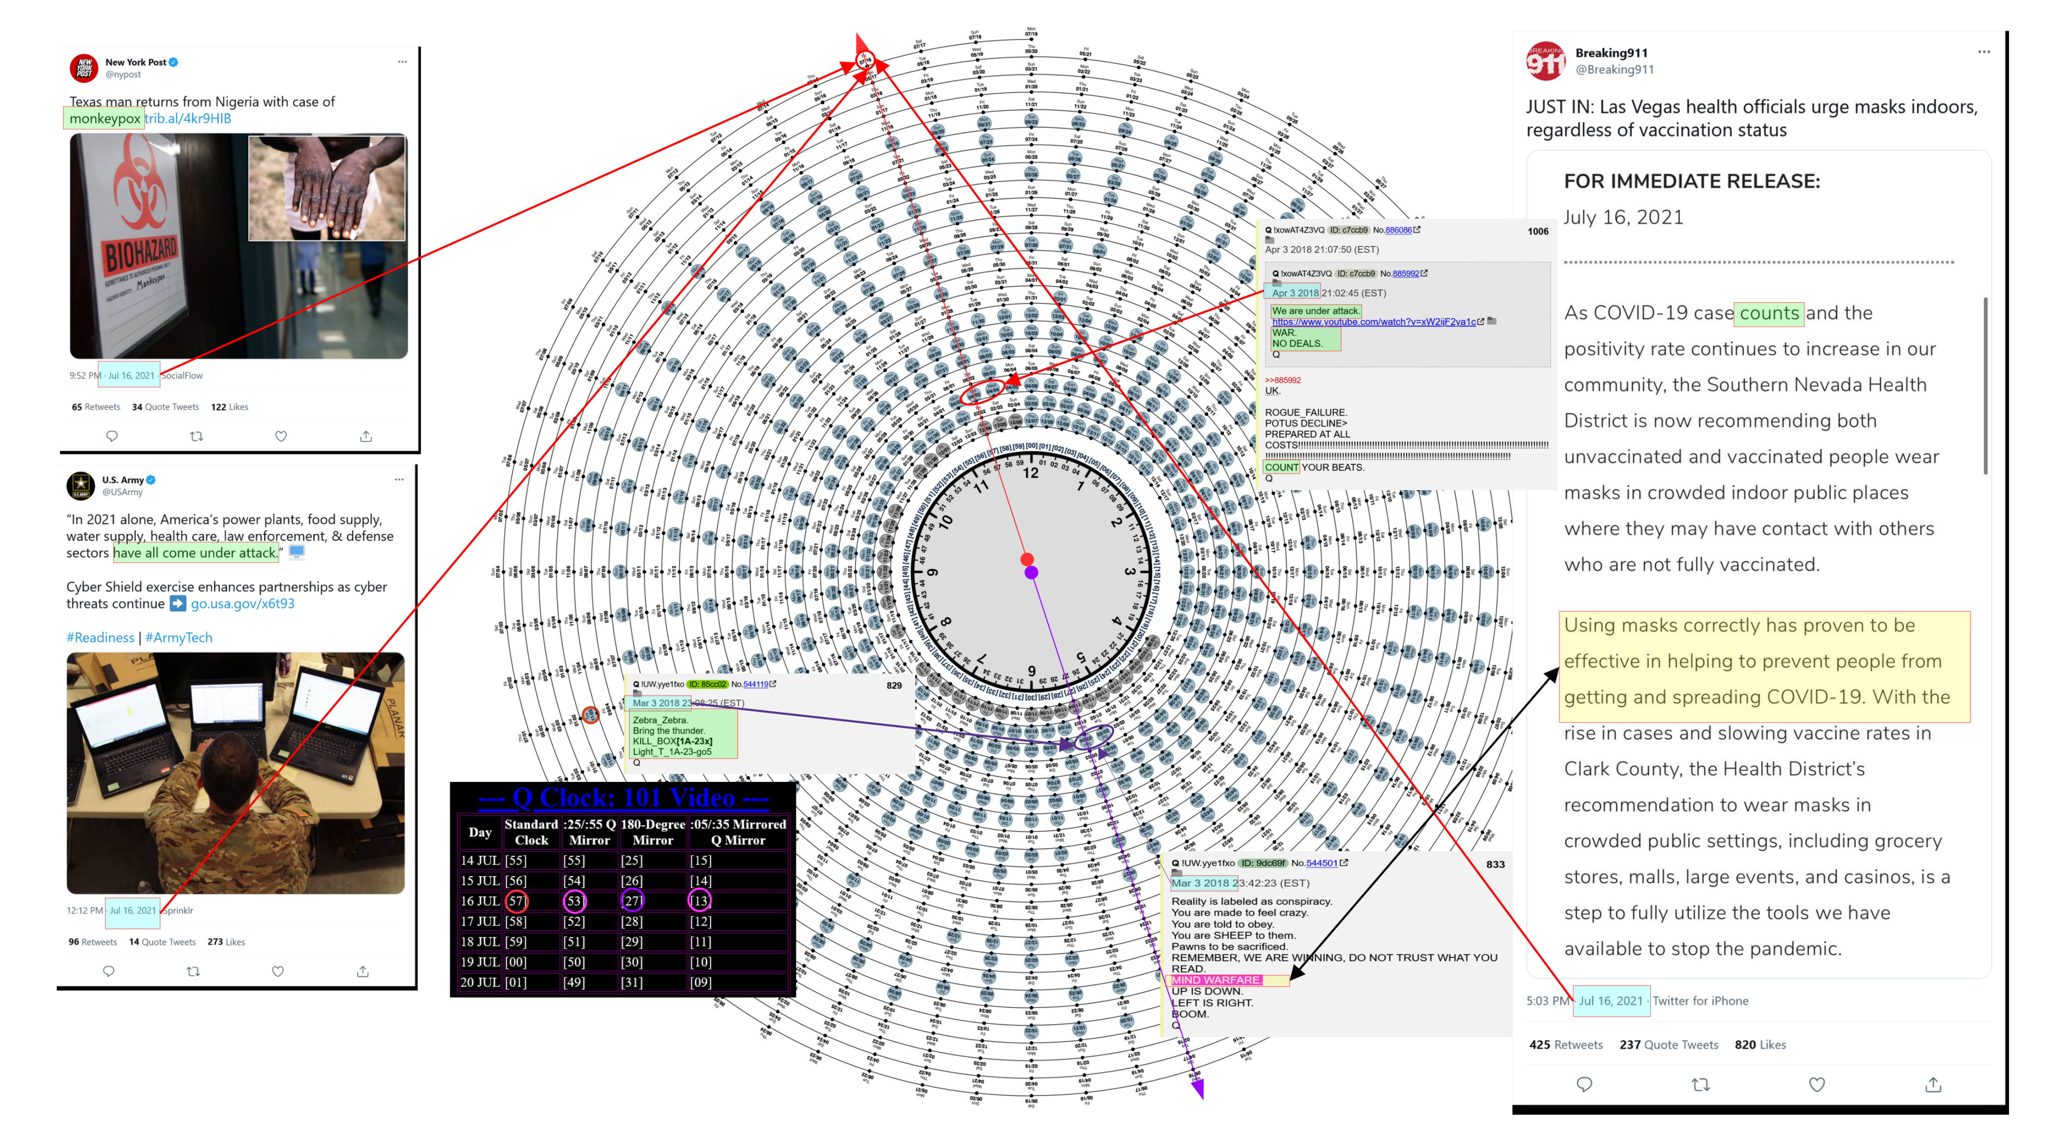Retweet the Breaking911 Las Vegas masks tweet
This screenshot has width=2063, height=1135.
(x=1700, y=1084)
